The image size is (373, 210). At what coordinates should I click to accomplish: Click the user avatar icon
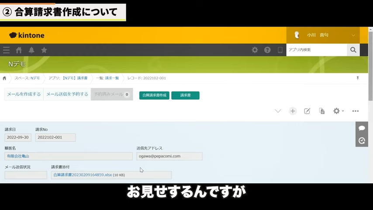tap(297, 35)
